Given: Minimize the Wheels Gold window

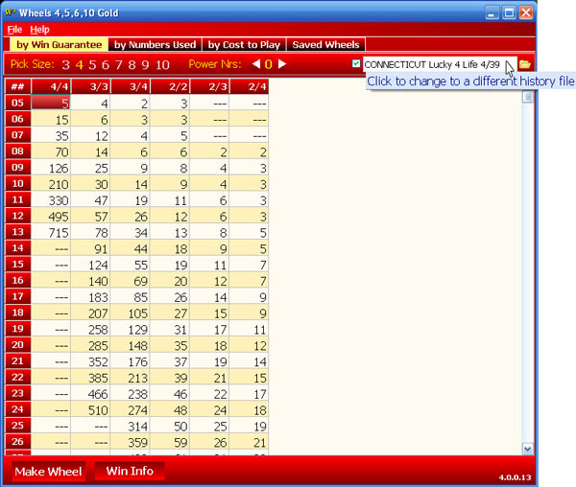Looking at the screenshot, I should point(492,12).
